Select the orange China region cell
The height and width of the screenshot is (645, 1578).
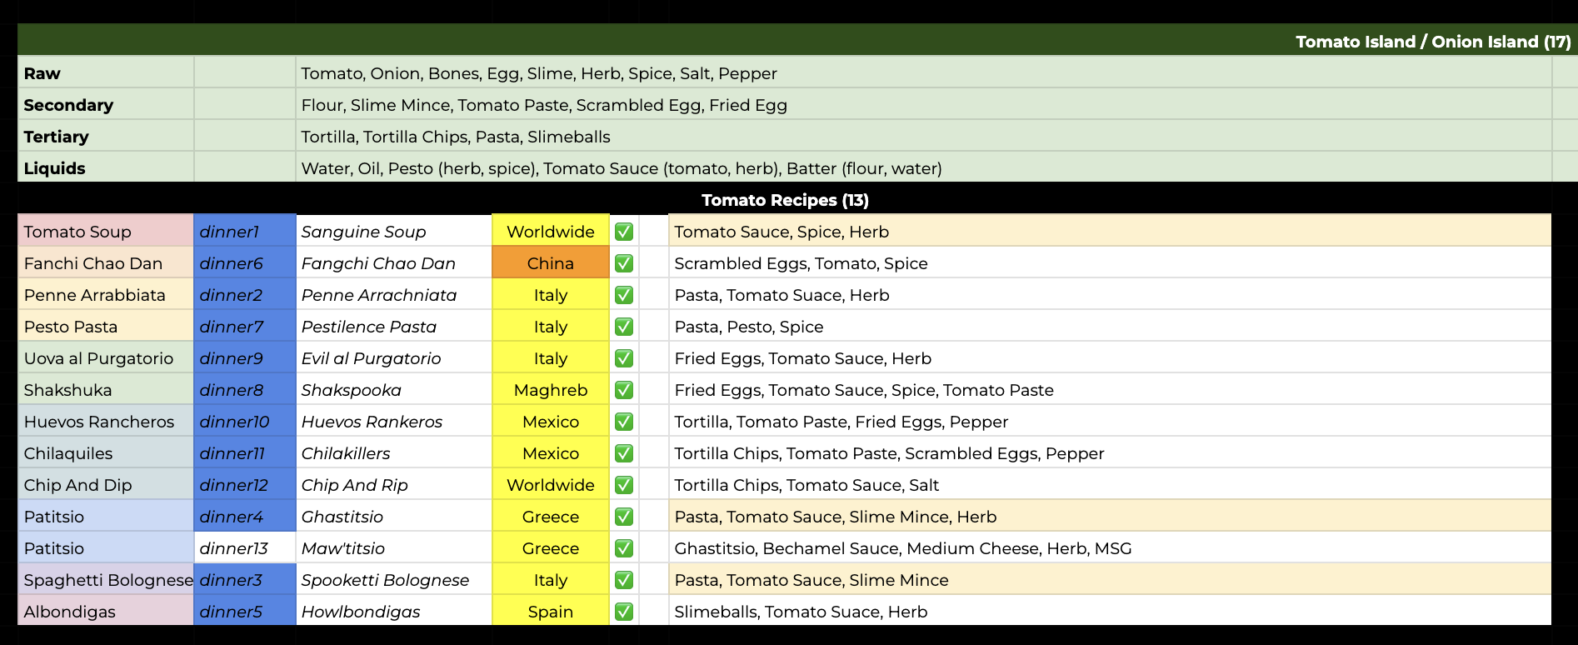pos(550,263)
